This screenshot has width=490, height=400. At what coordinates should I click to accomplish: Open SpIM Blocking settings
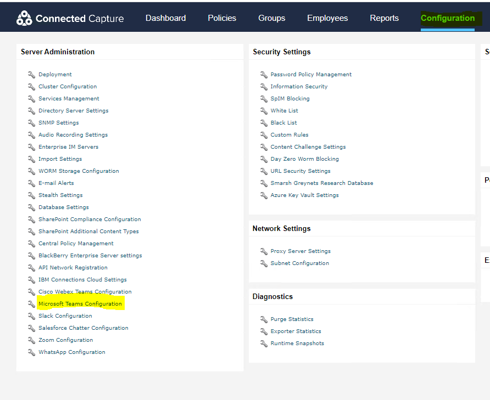pyautogui.click(x=290, y=99)
